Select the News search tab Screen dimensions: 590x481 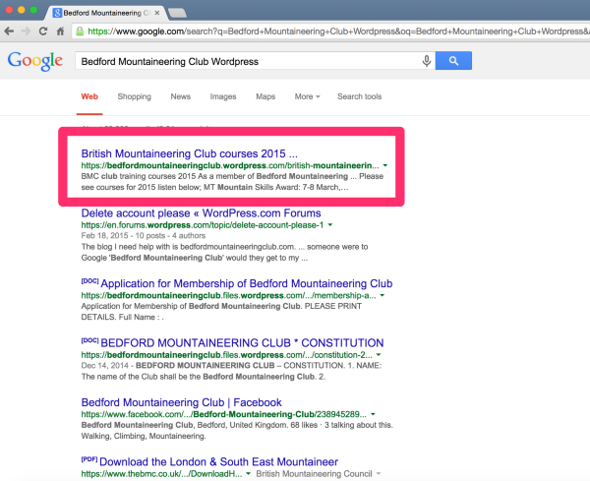180,96
